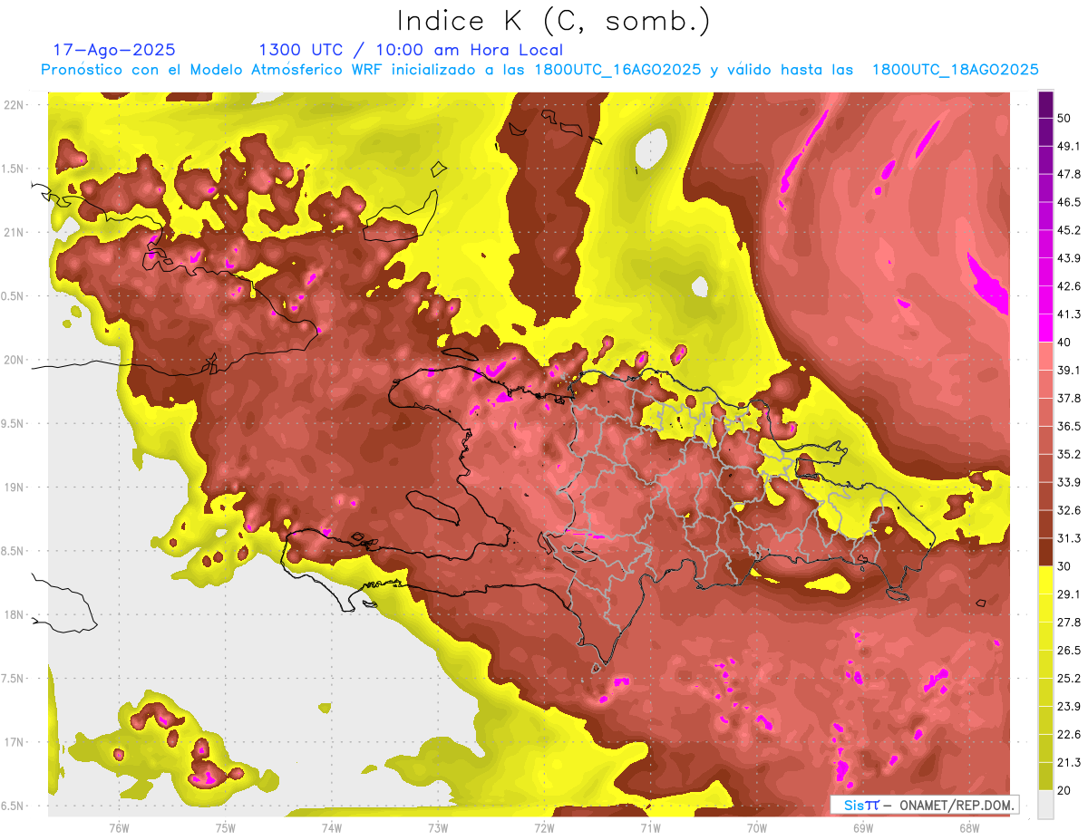The image size is (1088, 840).
Task: Click color bar value "27.8"
Action: [x=1068, y=623]
